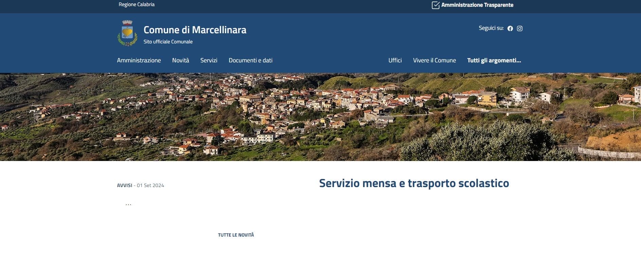Open the Amministrazione Trasparente text link
The height and width of the screenshot is (263, 641).
pyautogui.click(x=477, y=5)
